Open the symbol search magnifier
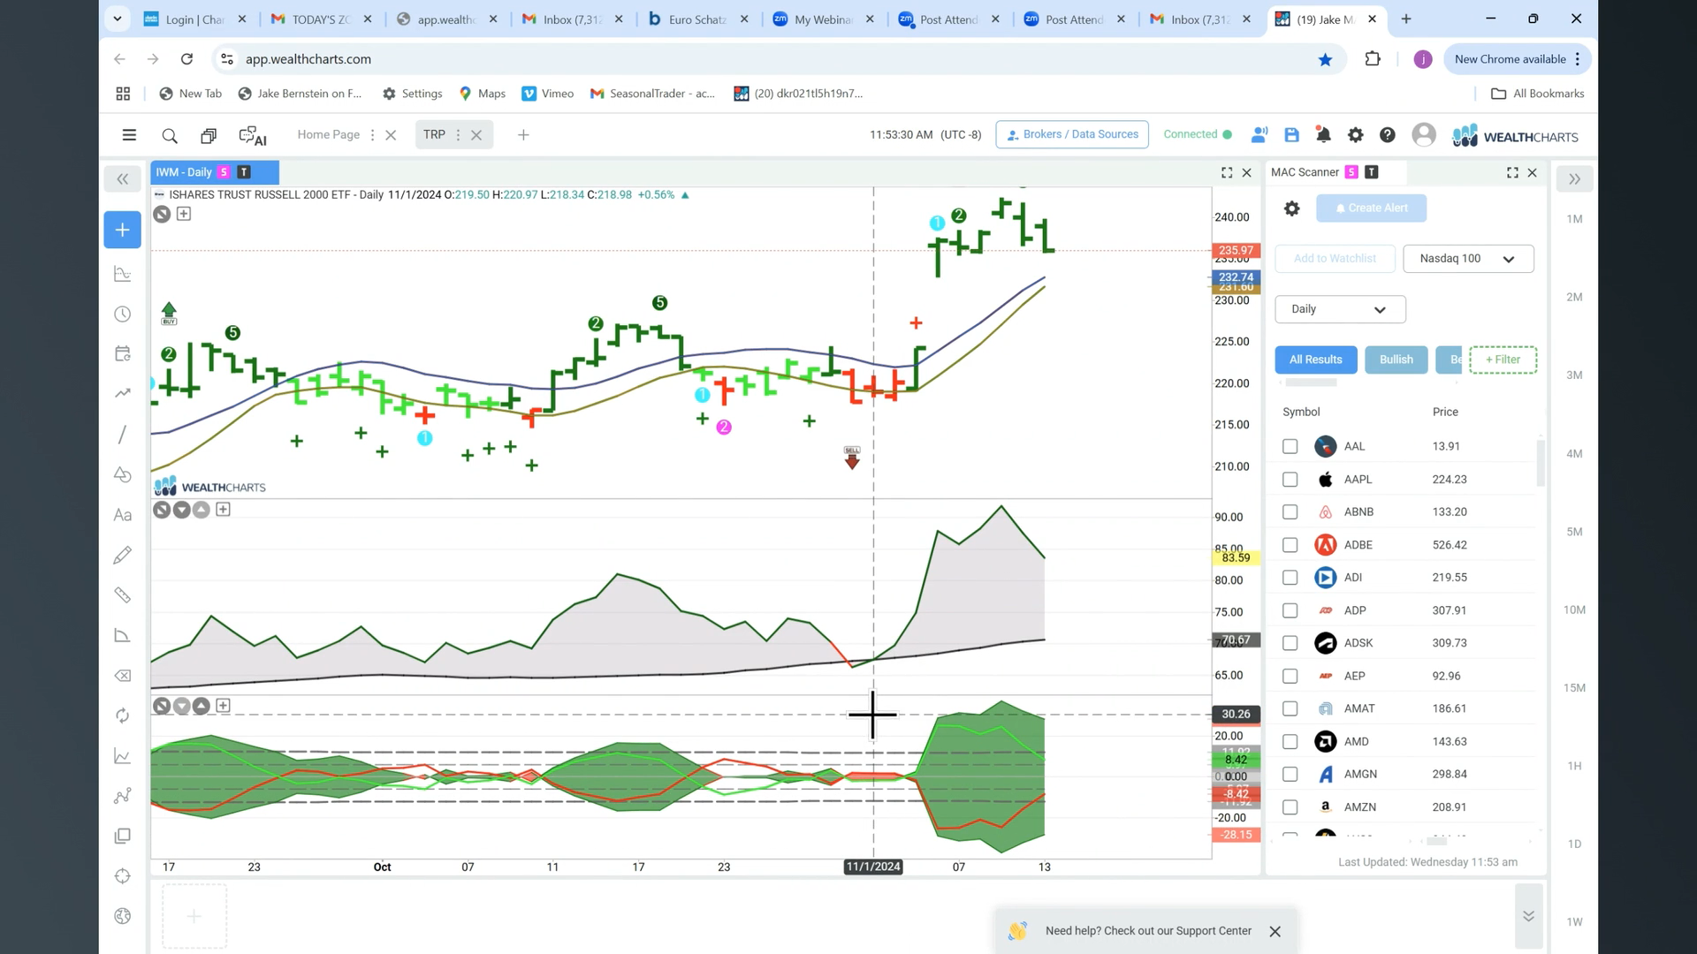The height and width of the screenshot is (954, 1697). coord(170,135)
